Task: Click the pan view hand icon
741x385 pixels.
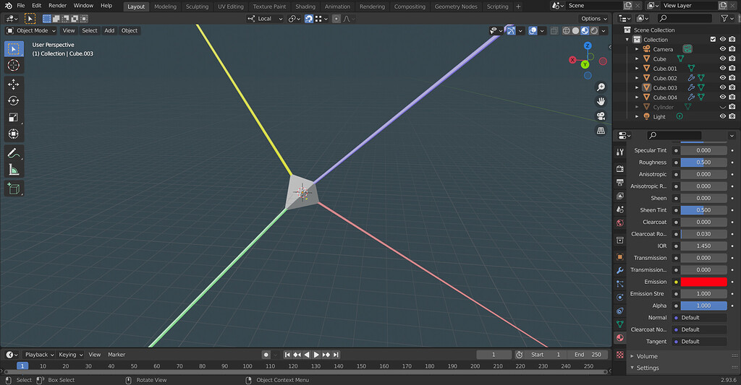Action: tap(601, 101)
